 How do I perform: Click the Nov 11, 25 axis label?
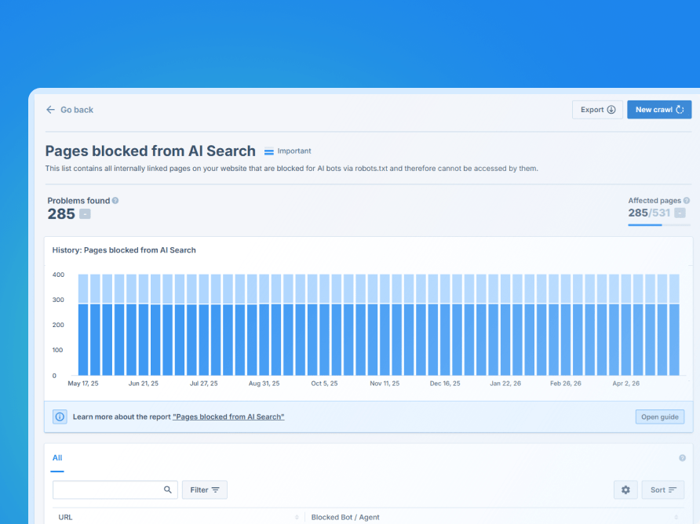coord(385,384)
